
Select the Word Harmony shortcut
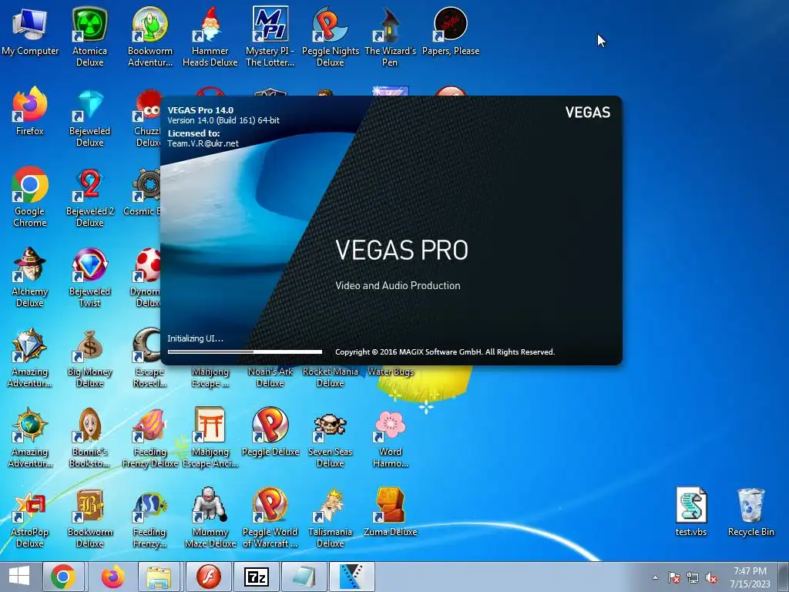(x=390, y=438)
